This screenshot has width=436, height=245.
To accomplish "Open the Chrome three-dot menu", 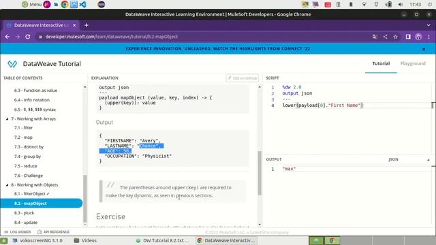I will [x=429, y=37].
